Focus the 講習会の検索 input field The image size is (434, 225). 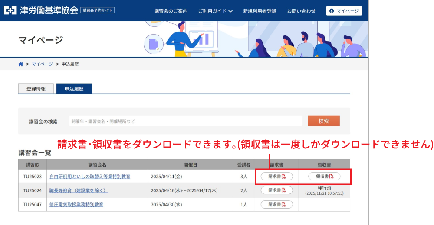[x=185, y=121]
